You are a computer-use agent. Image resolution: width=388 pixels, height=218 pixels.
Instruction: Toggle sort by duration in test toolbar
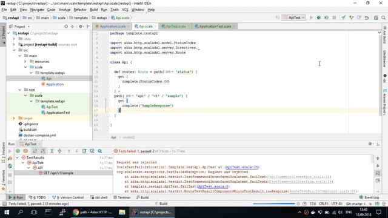pyautogui.click(x=43, y=151)
